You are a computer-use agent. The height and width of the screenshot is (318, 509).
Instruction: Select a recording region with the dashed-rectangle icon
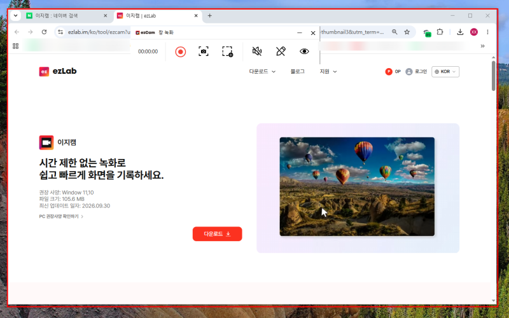(x=228, y=52)
